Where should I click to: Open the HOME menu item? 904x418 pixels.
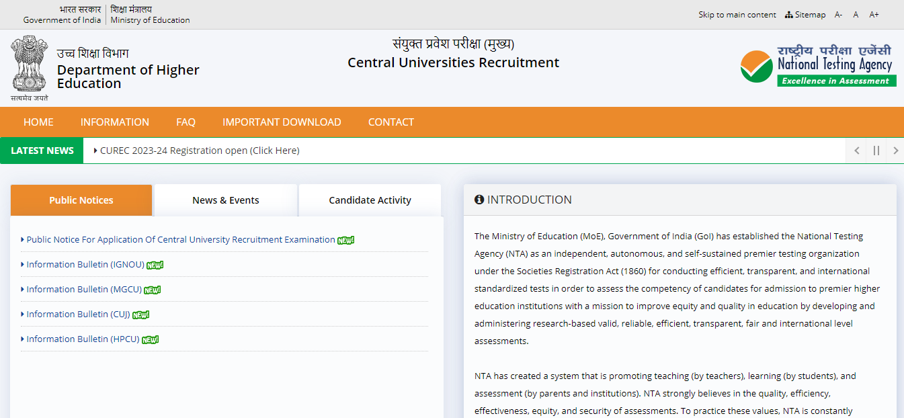tap(38, 122)
